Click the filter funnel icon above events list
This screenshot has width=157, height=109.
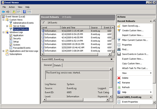pyautogui.click(x=43, y=22)
